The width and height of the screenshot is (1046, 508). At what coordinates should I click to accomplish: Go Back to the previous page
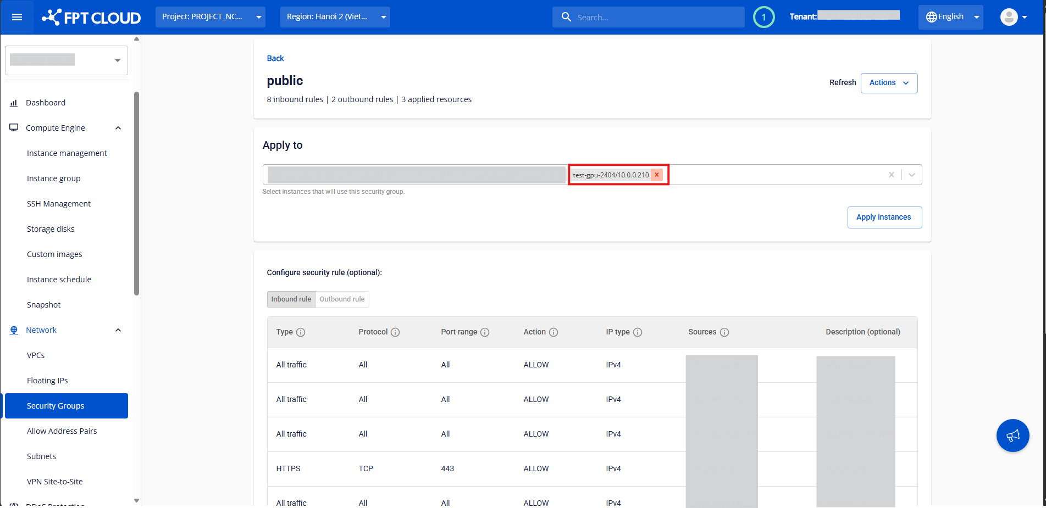(275, 58)
